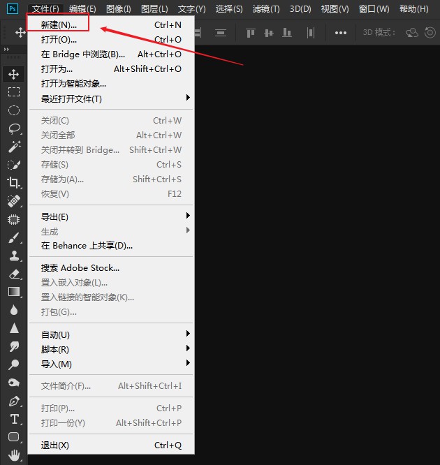Open the 帮助(H) menu
This screenshot has width=440, height=465.
point(413,9)
